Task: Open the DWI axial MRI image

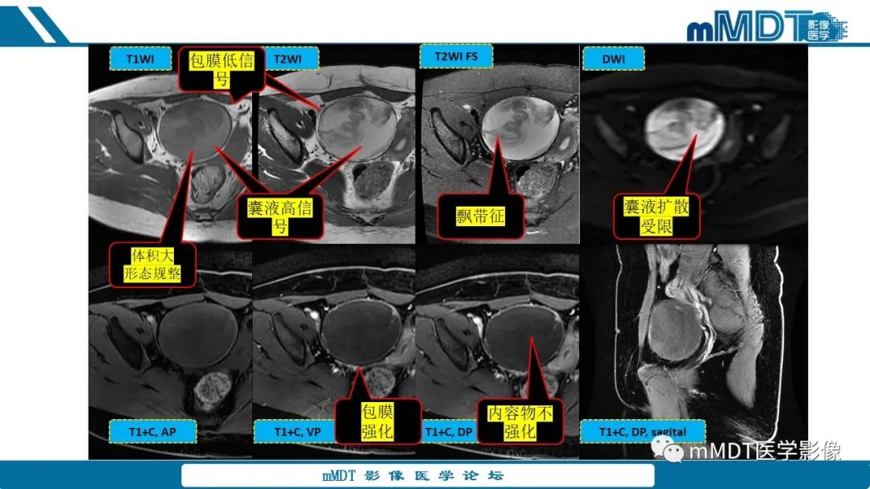Action: point(694,145)
